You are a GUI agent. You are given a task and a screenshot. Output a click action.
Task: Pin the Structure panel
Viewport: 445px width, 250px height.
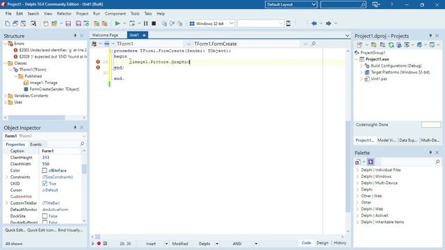[75, 35]
